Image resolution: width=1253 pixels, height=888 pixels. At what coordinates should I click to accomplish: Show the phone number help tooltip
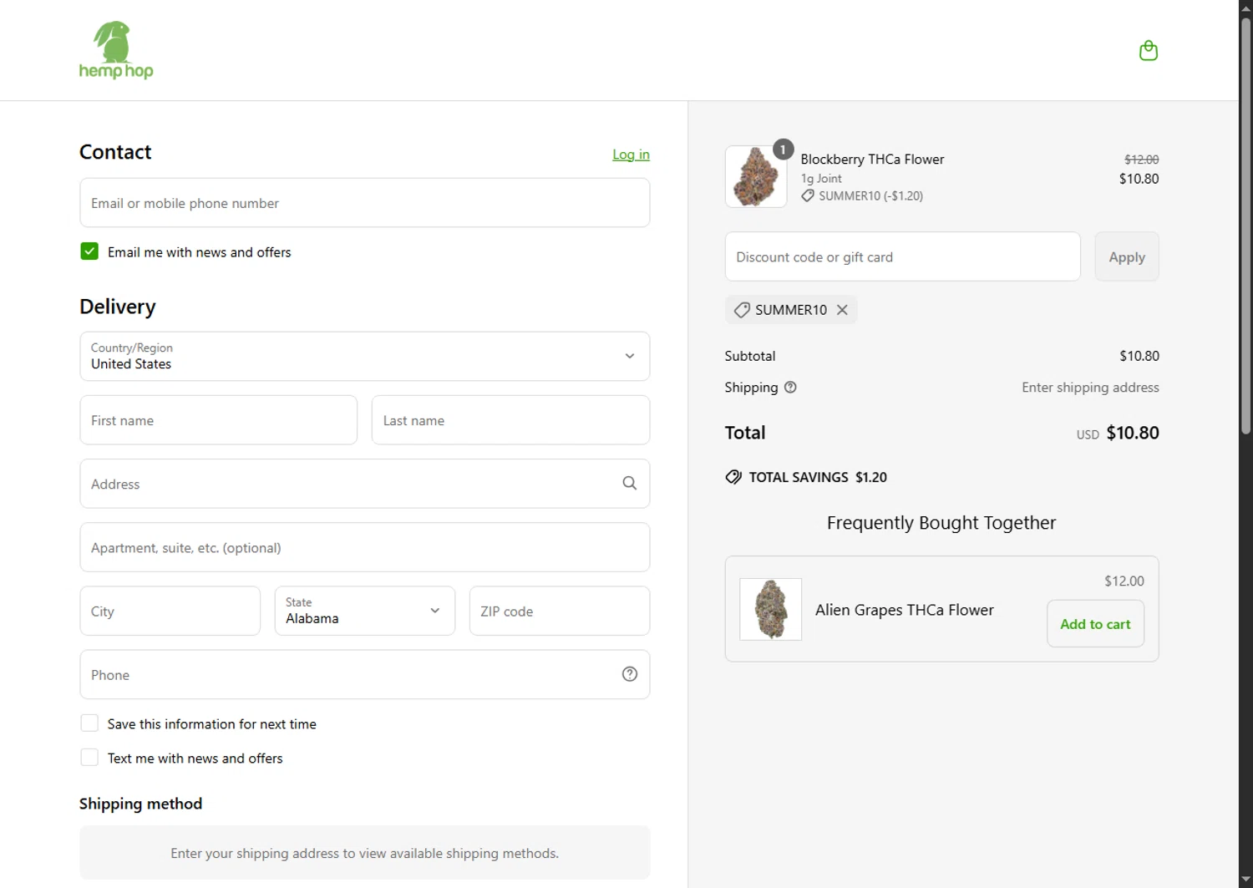click(630, 675)
